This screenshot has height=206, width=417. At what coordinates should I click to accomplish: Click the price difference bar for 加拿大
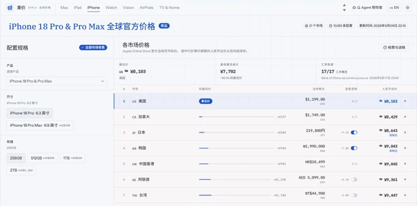pyautogui.click(x=236, y=117)
